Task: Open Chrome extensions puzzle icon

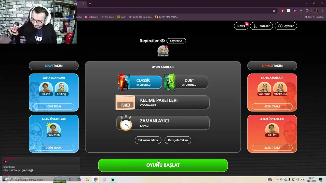Action: [x=307, y=11]
